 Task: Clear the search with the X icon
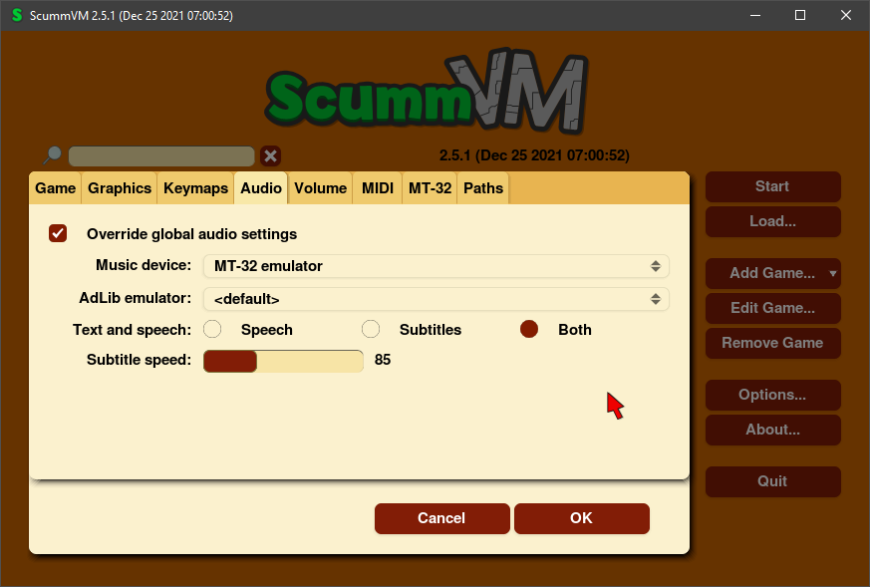click(270, 155)
